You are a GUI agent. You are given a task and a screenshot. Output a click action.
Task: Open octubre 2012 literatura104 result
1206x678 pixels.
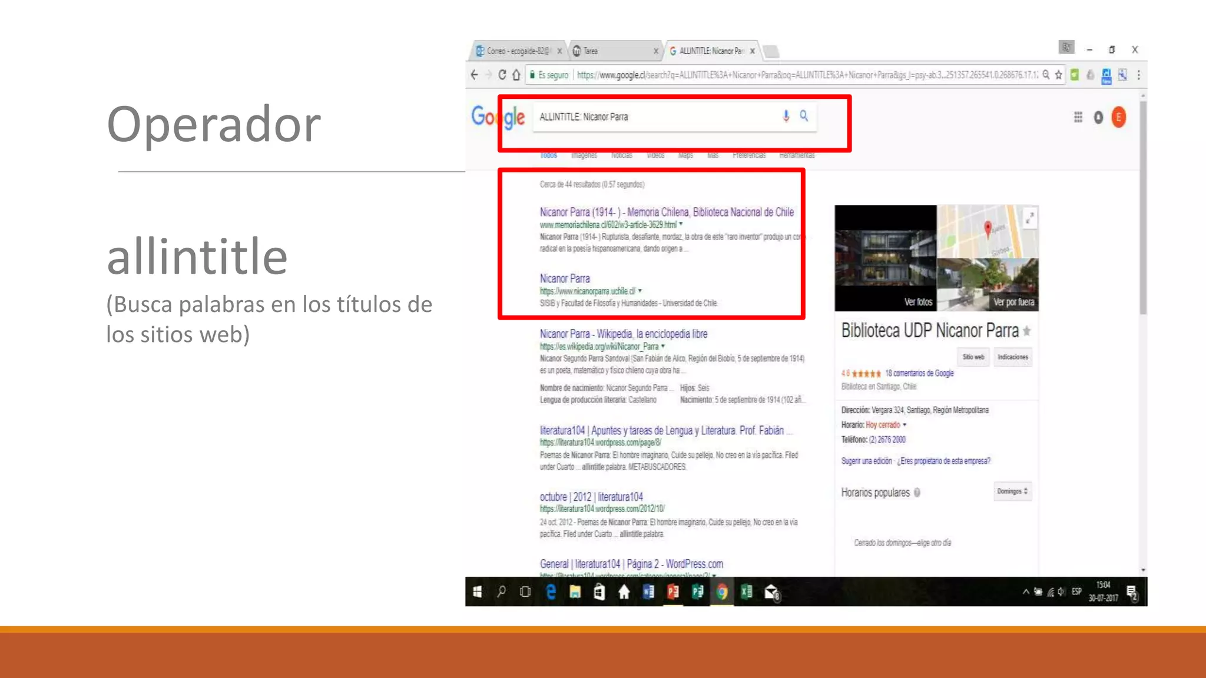[591, 497]
